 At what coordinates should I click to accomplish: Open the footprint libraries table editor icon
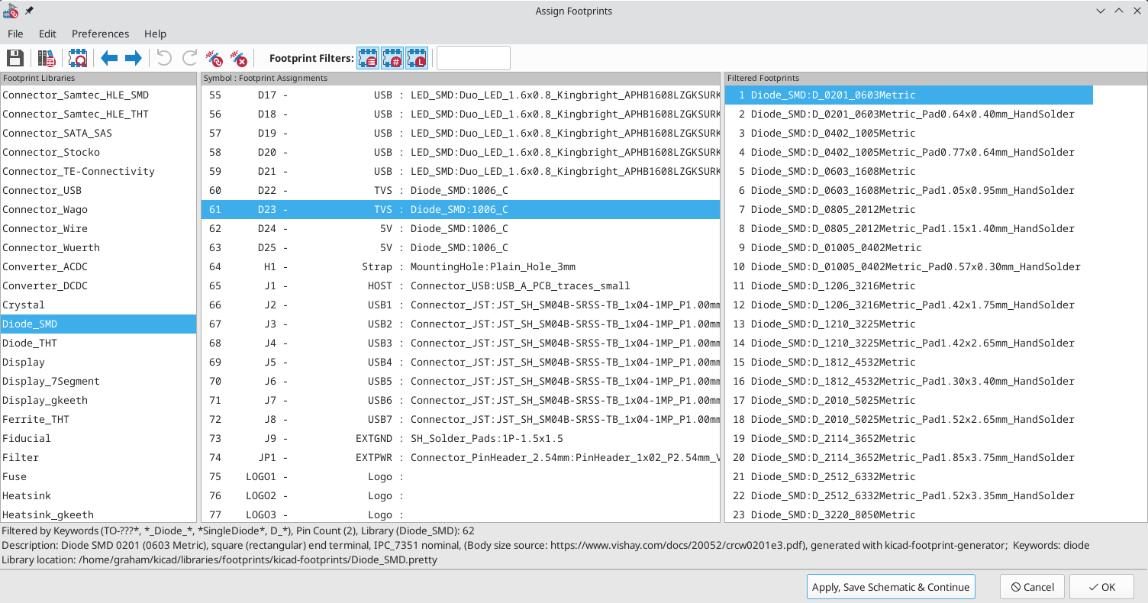tap(46, 58)
